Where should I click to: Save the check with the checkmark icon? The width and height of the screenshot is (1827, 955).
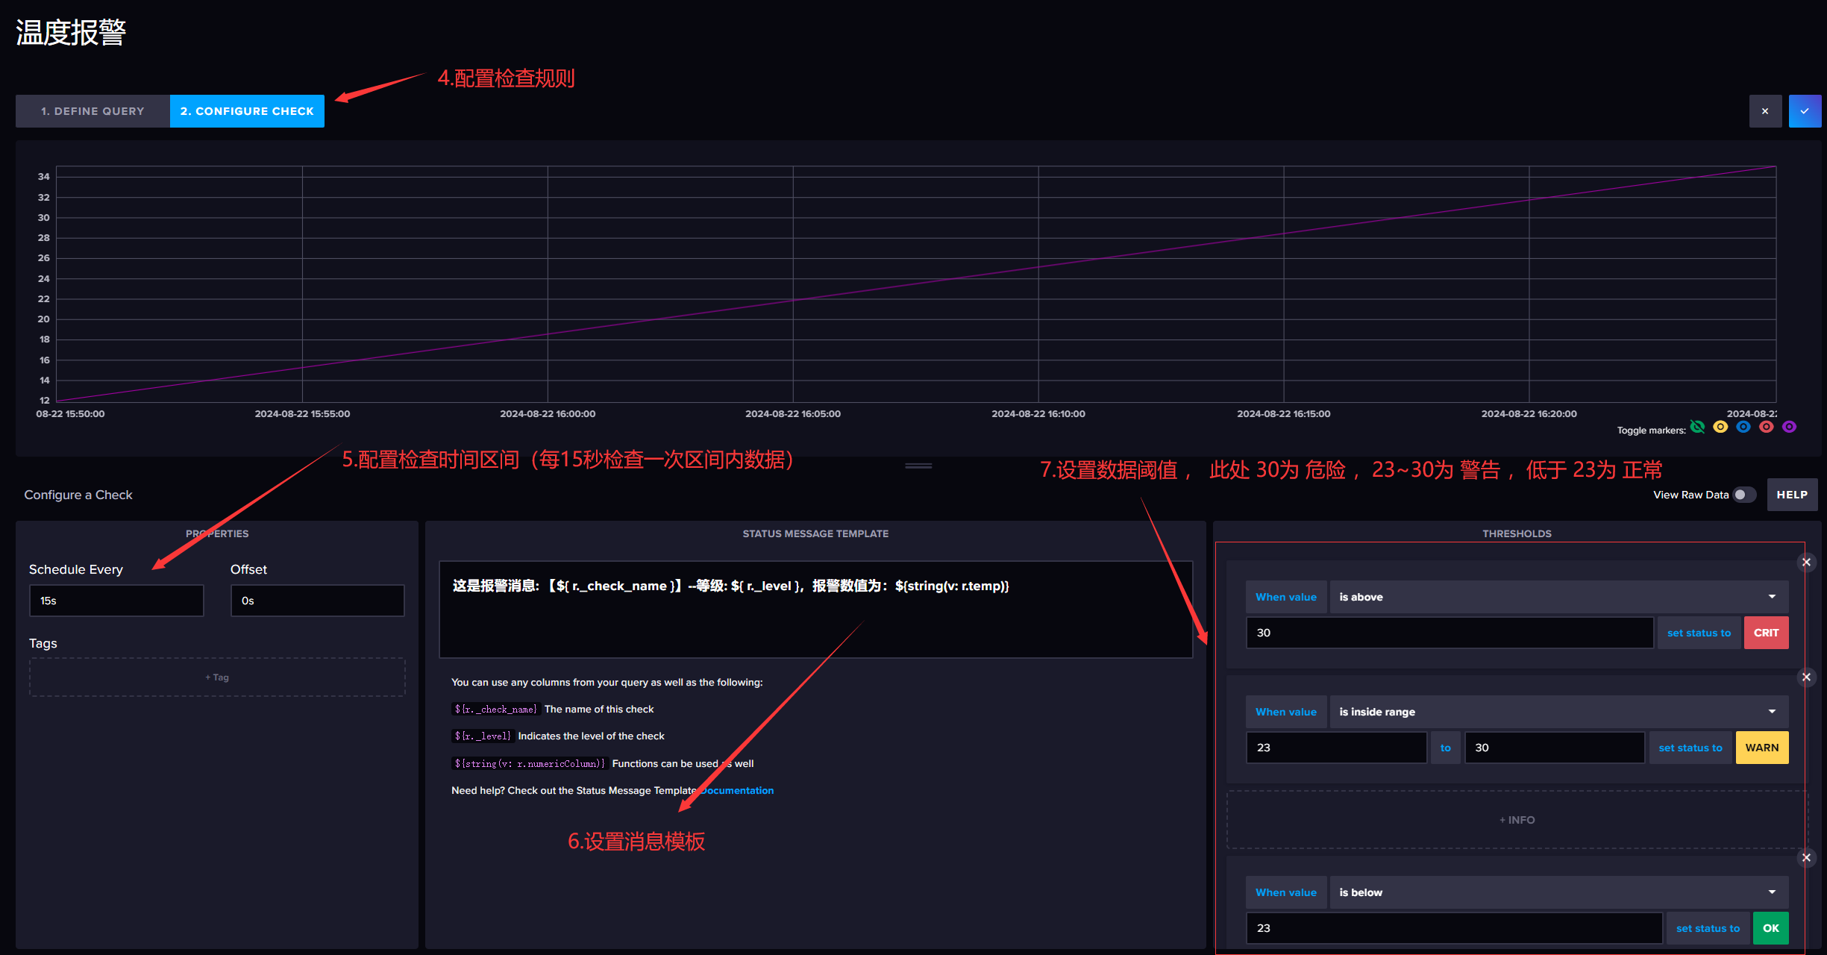(x=1805, y=110)
